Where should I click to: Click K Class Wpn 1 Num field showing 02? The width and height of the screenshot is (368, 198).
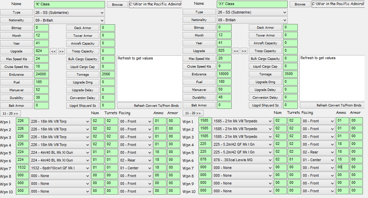pos(98,121)
